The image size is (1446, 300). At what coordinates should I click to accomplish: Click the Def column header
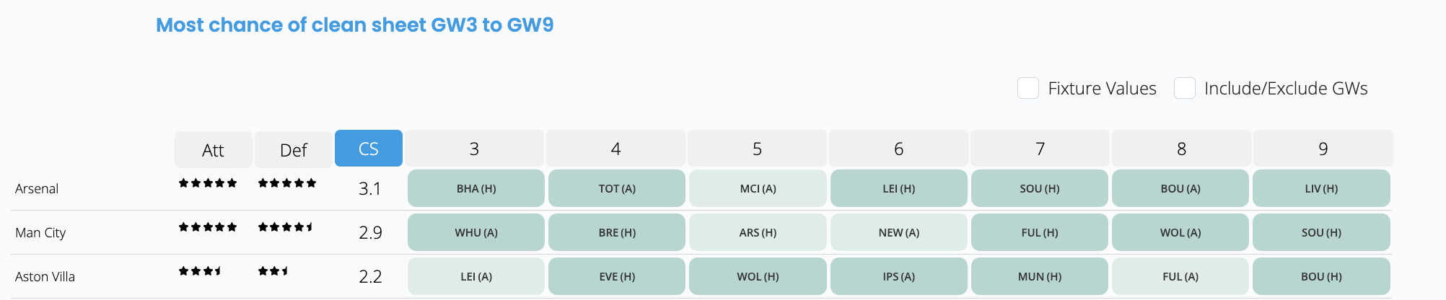pyautogui.click(x=294, y=149)
